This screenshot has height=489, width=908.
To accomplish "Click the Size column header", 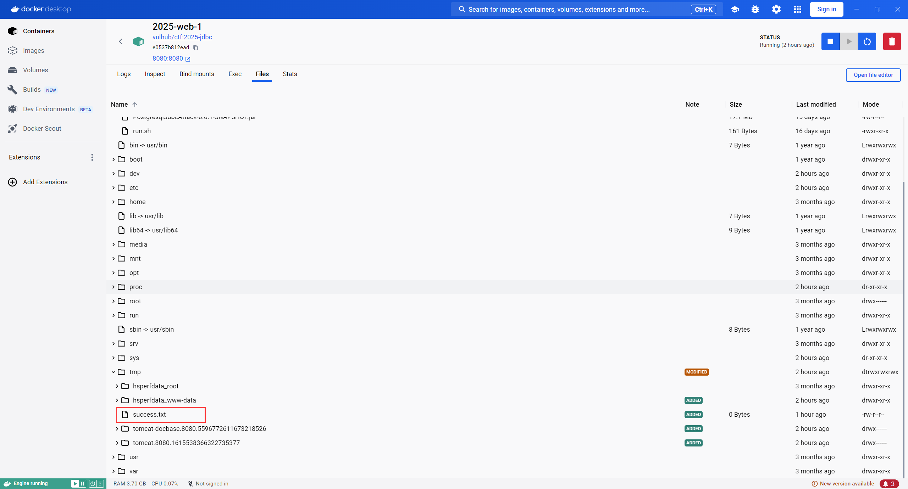I will pyautogui.click(x=736, y=105).
